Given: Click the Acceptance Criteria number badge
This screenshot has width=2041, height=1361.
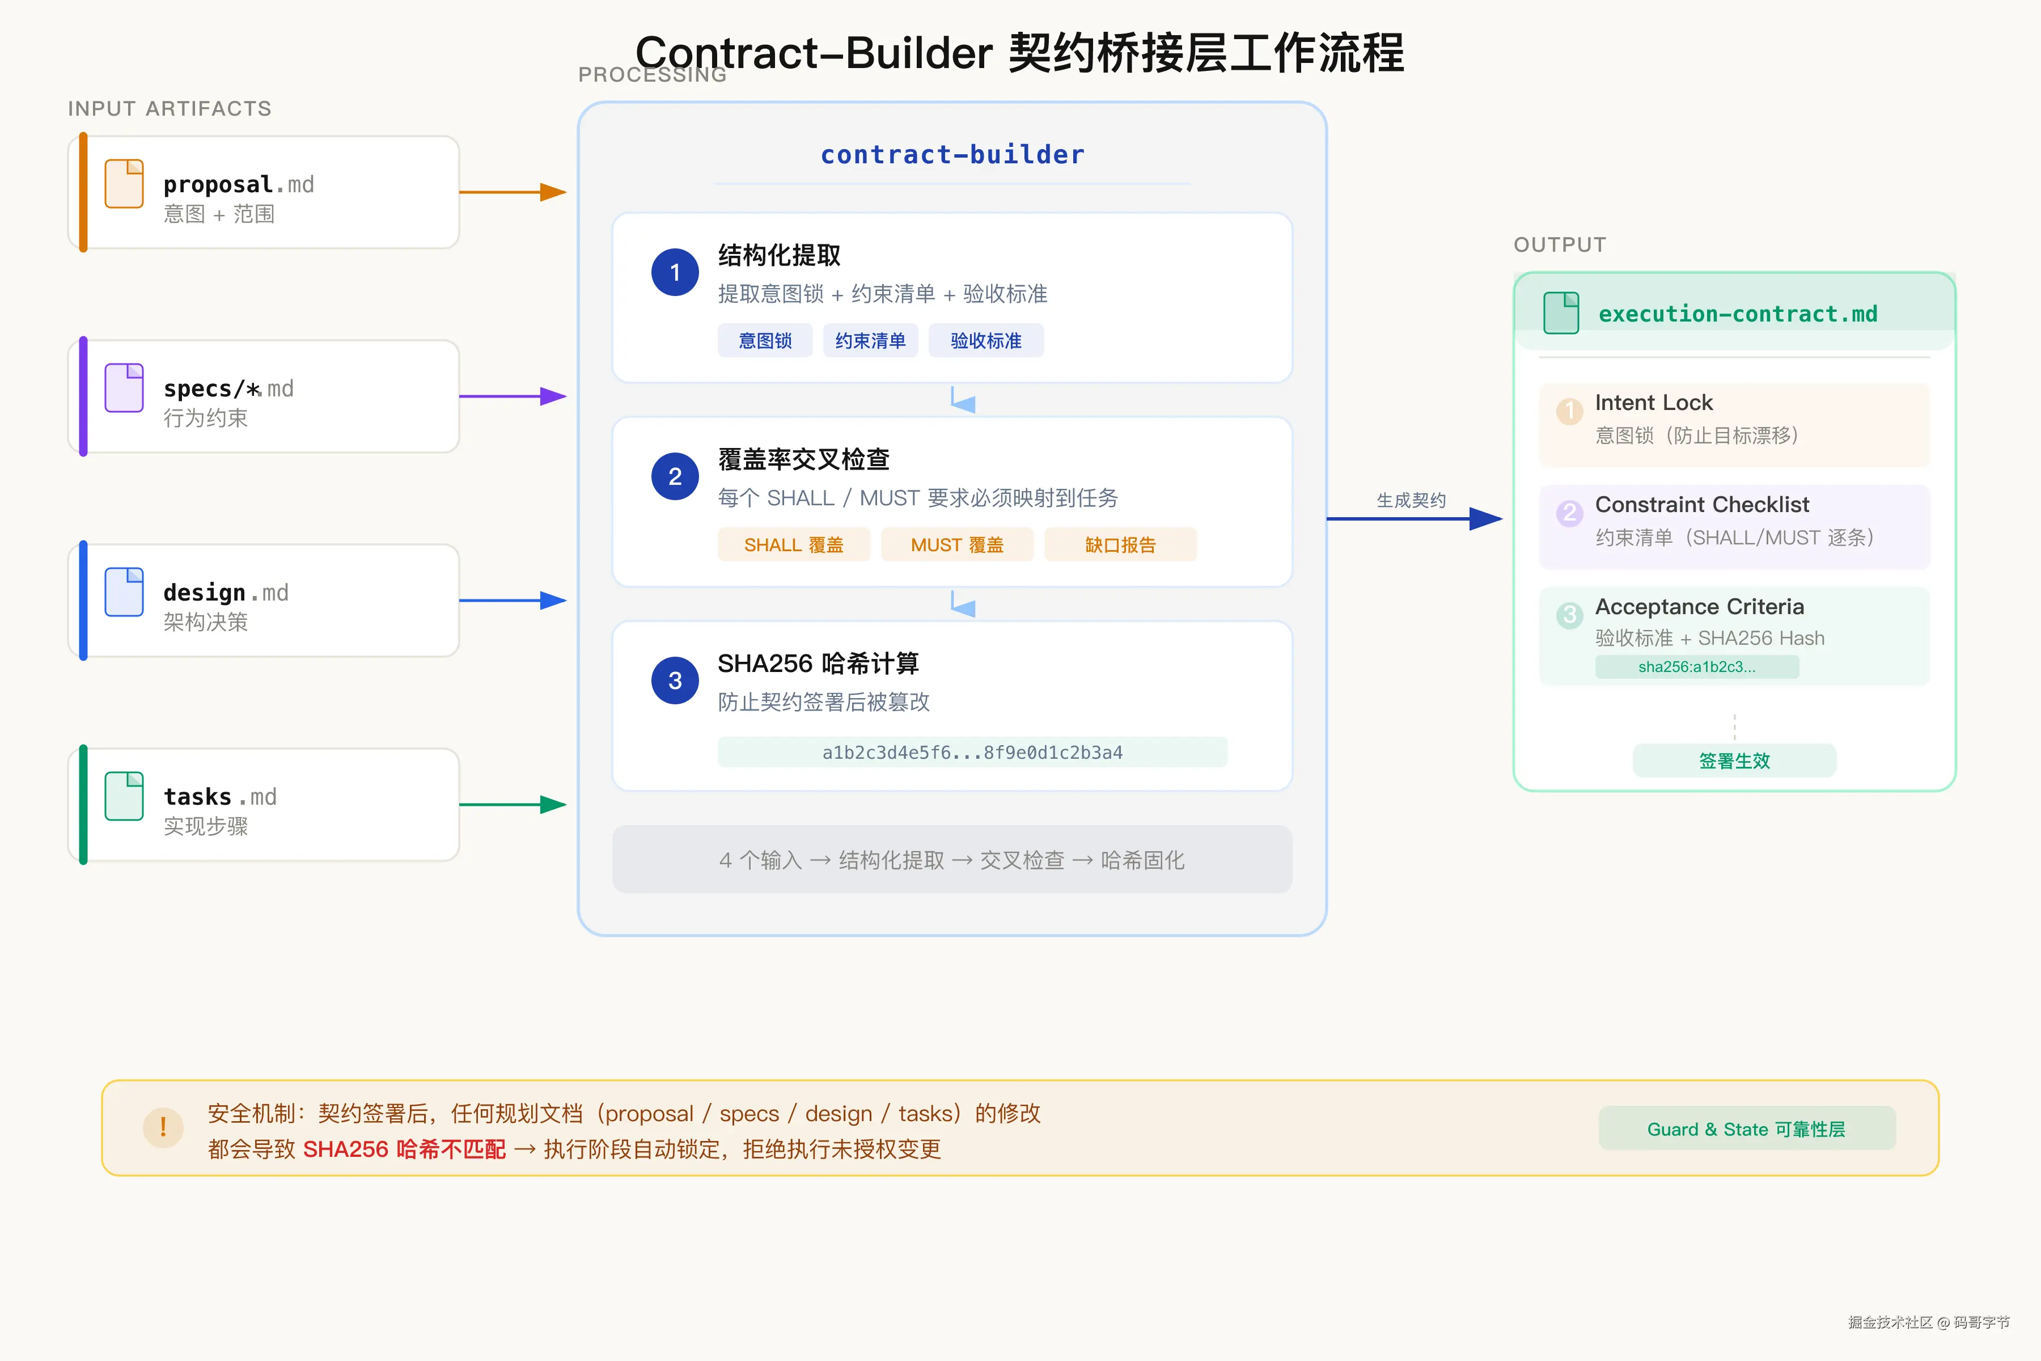Looking at the screenshot, I should click(1569, 615).
